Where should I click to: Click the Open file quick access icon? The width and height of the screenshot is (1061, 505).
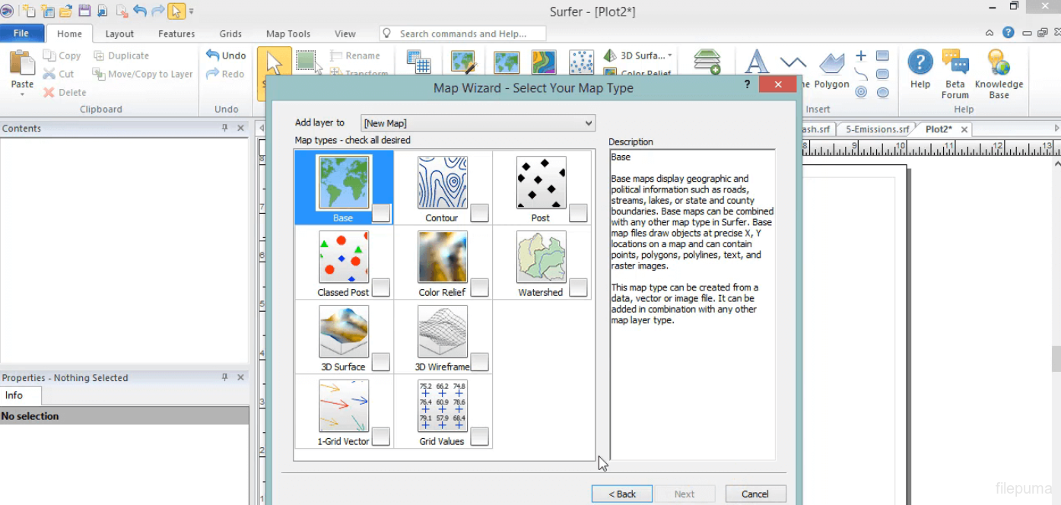pyautogui.click(x=65, y=11)
